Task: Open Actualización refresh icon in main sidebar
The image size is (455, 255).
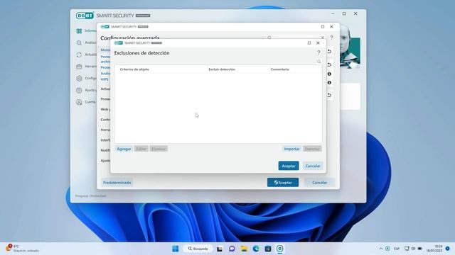Action: click(x=79, y=55)
